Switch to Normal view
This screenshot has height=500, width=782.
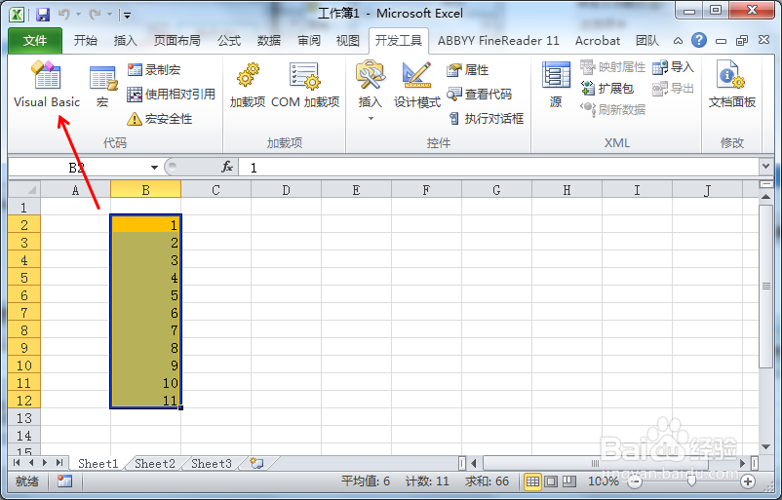pyautogui.click(x=532, y=481)
